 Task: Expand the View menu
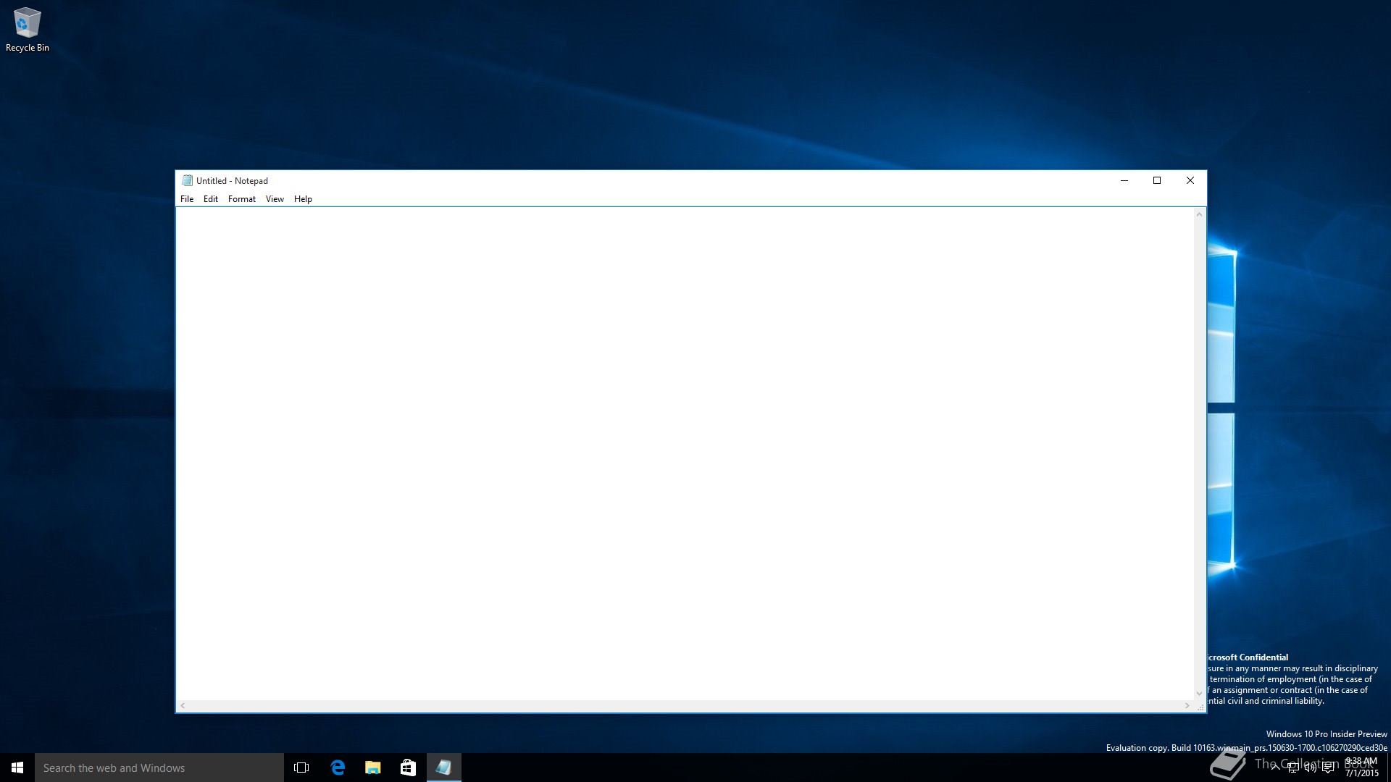point(275,199)
